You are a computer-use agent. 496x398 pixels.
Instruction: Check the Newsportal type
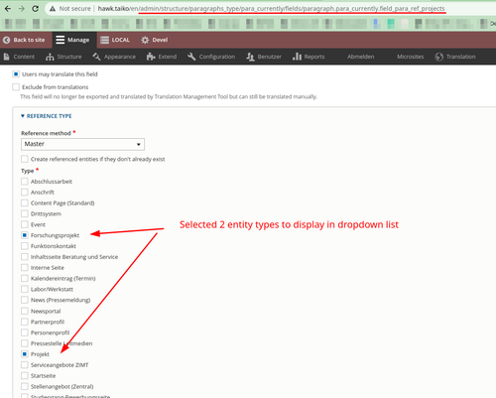(x=25, y=311)
